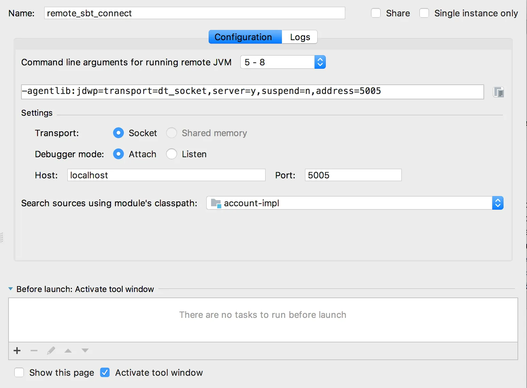Edit the selected before launch task
This screenshot has width=527, height=388.
pyautogui.click(x=51, y=351)
